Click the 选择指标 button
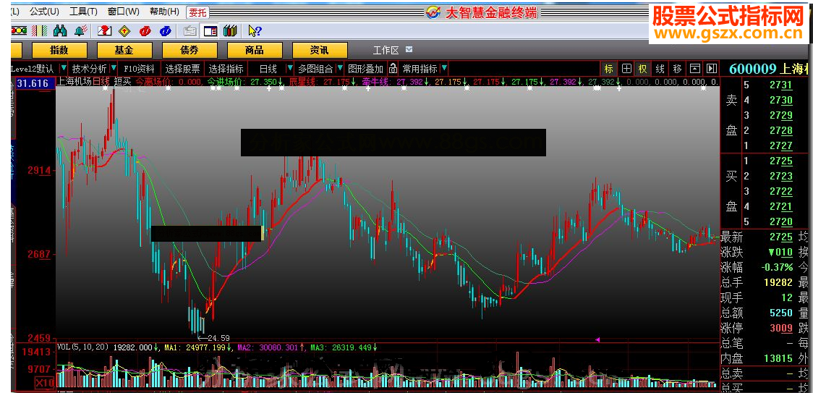Screen dimensions: 813x393 (226, 69)
